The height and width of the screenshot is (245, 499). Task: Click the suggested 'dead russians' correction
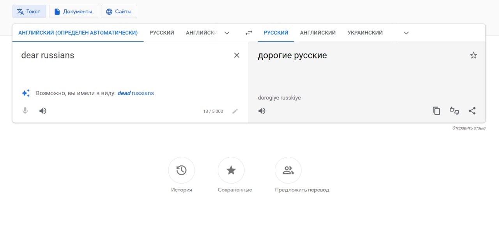[x=136, y=93]
